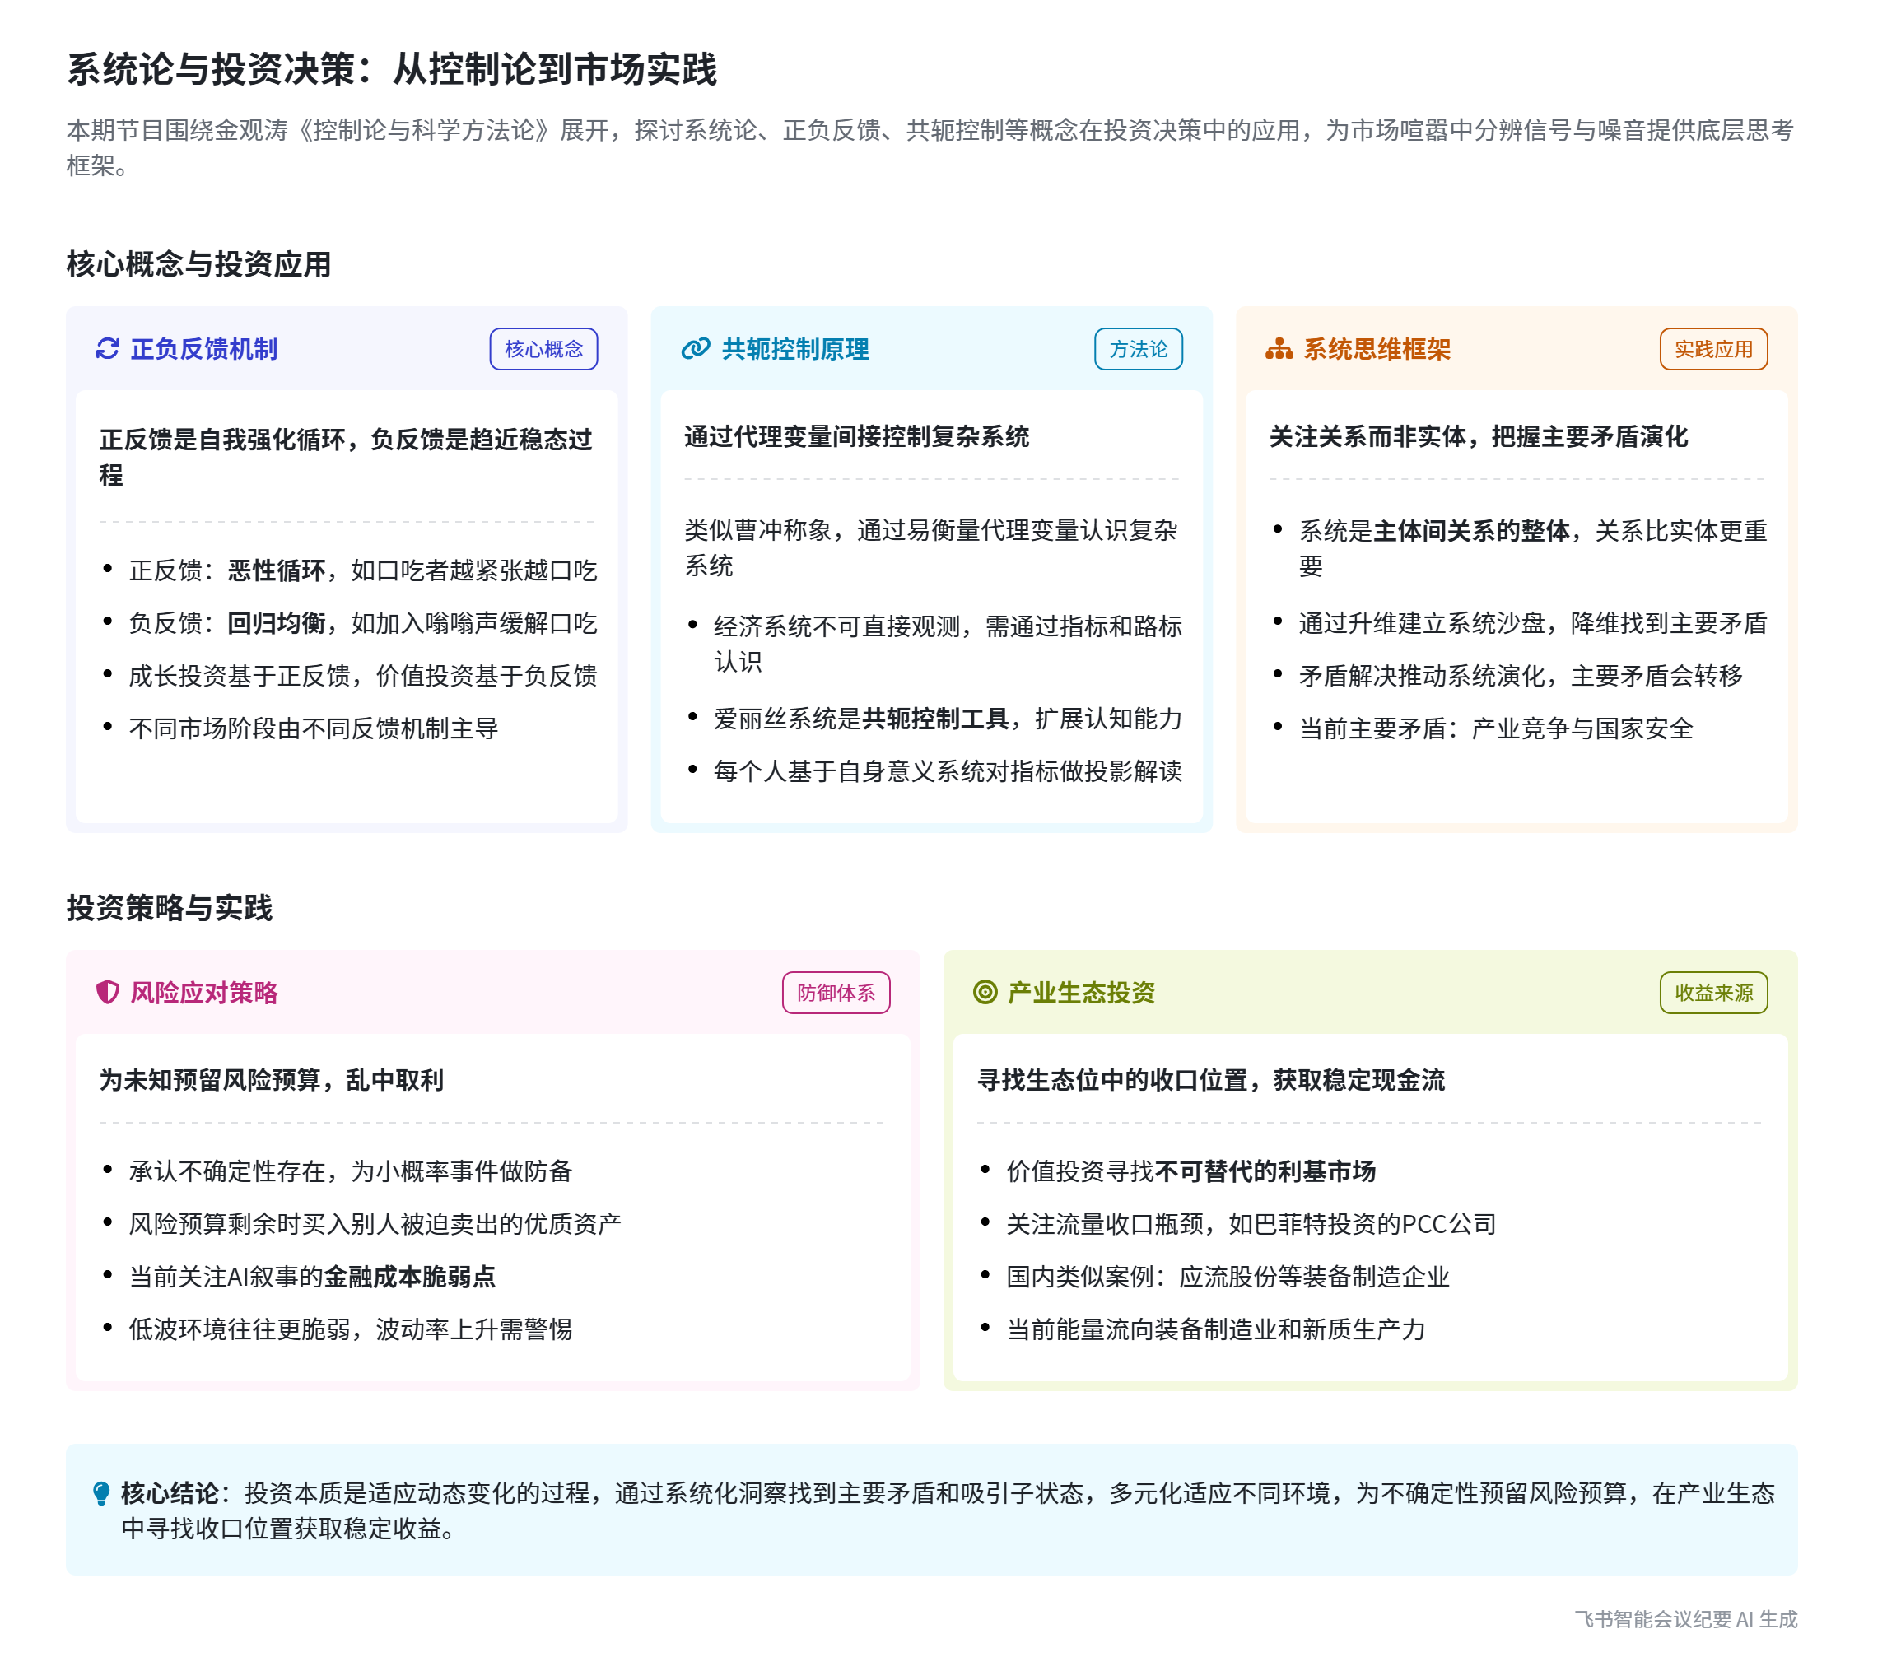This screenshot has width=1887, height=1671.
Task: Click the 产业生态投资 card title
Action: click(x=1081, y=993)
